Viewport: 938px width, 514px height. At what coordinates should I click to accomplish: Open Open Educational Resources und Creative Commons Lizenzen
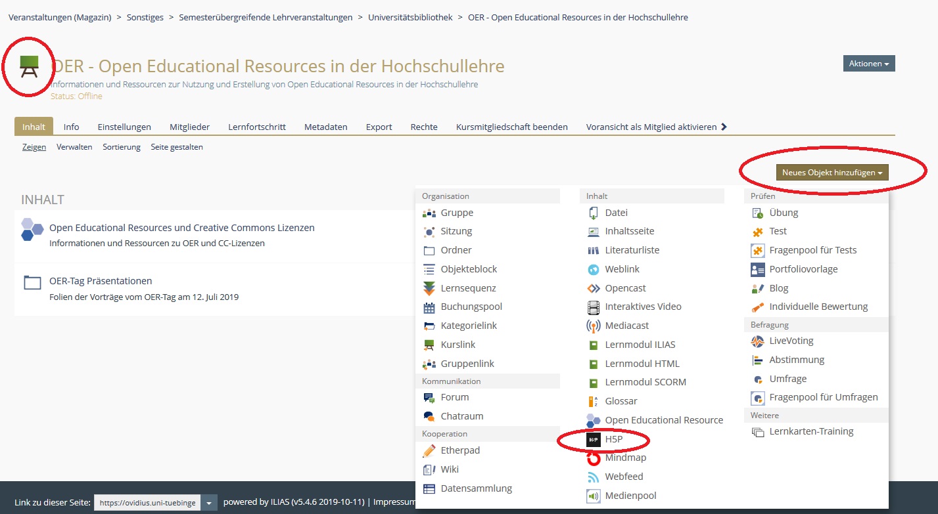click(181, 228)
